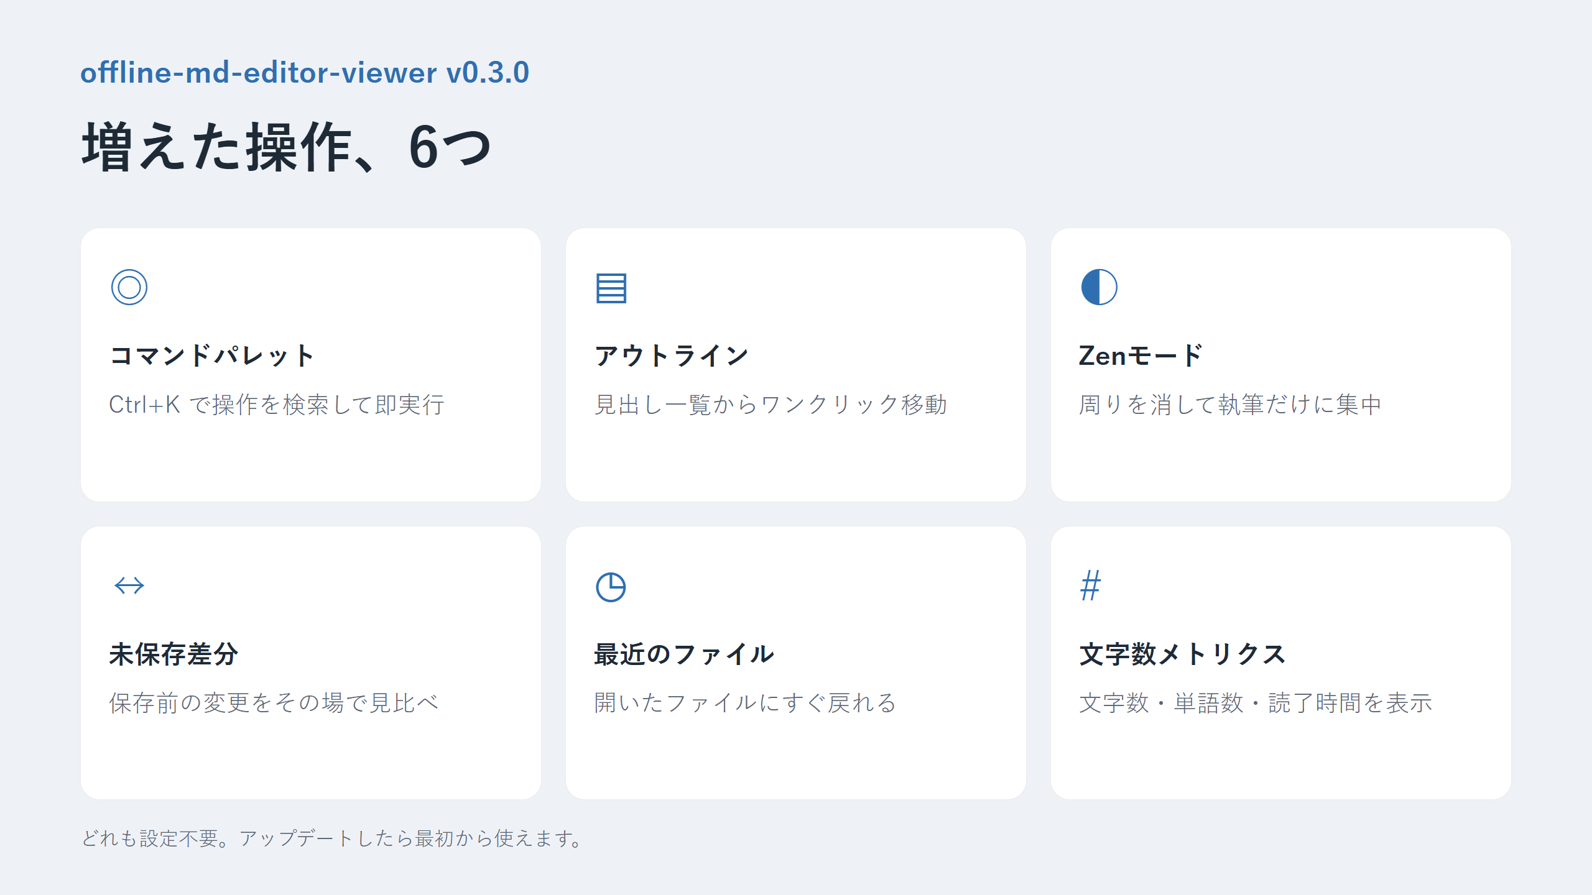Click the footer note 'どれも設定不要。アップデートしたら最初から使えます。'
Screen dimensions: 1592x895
[332, 838]
